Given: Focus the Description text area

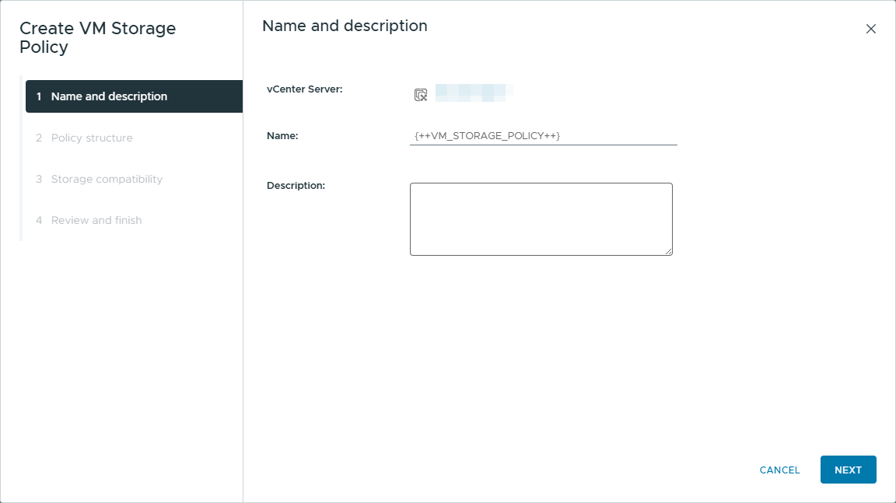Looking at the screenshot, I should coord(541,218).
